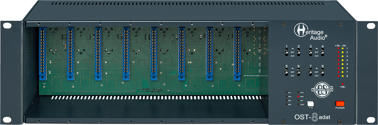Flip the channel 7 IN/EXT/OUT toggle switch
This screenshot has height=125, width=378.
point(311,72)
